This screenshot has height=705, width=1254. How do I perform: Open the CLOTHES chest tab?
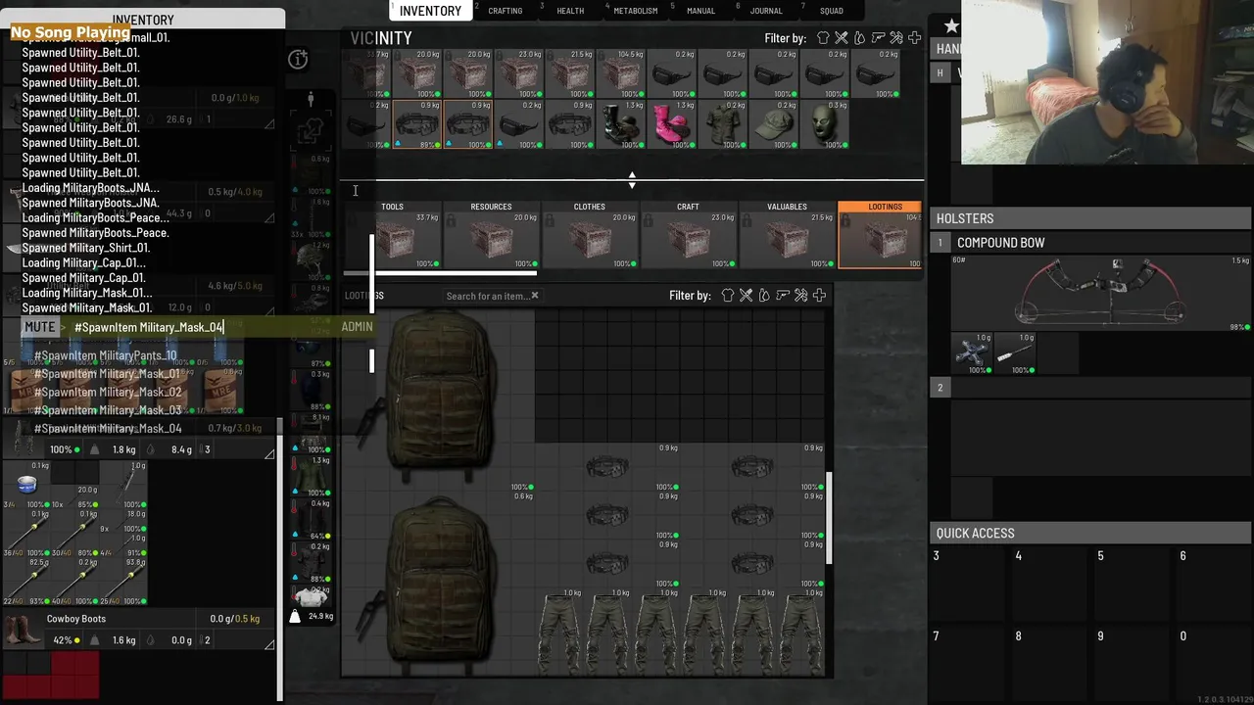coord(590,235)
